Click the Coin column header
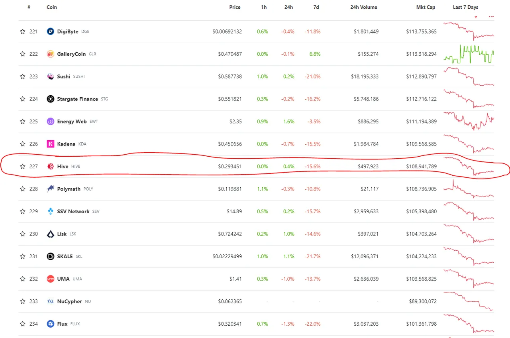The width and height of the screenshot is (510, 338). point(51,7)
